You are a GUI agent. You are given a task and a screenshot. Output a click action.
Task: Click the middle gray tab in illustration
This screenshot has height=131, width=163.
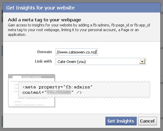pyautogui.click(x=27, y=77)
